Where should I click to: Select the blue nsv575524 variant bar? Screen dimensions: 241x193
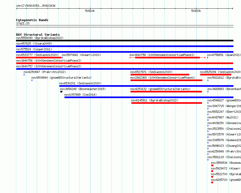pos(125,52)
